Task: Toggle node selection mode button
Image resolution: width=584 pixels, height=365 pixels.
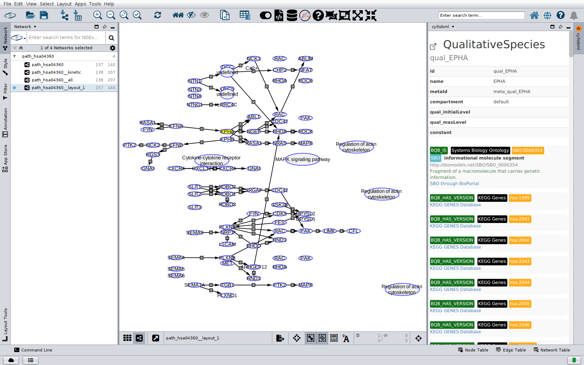Action: tap(310, 338)
